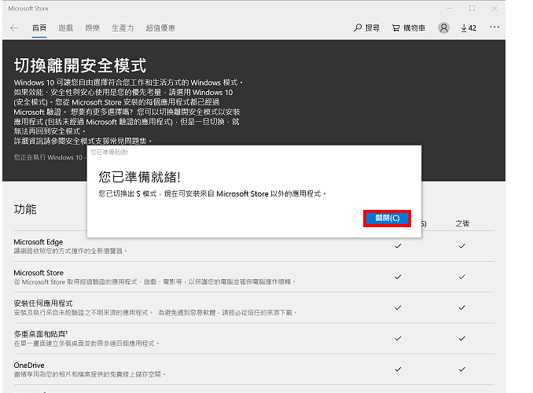Open the three-dot more menu
533x393 pixels.
tap(494, 27)
